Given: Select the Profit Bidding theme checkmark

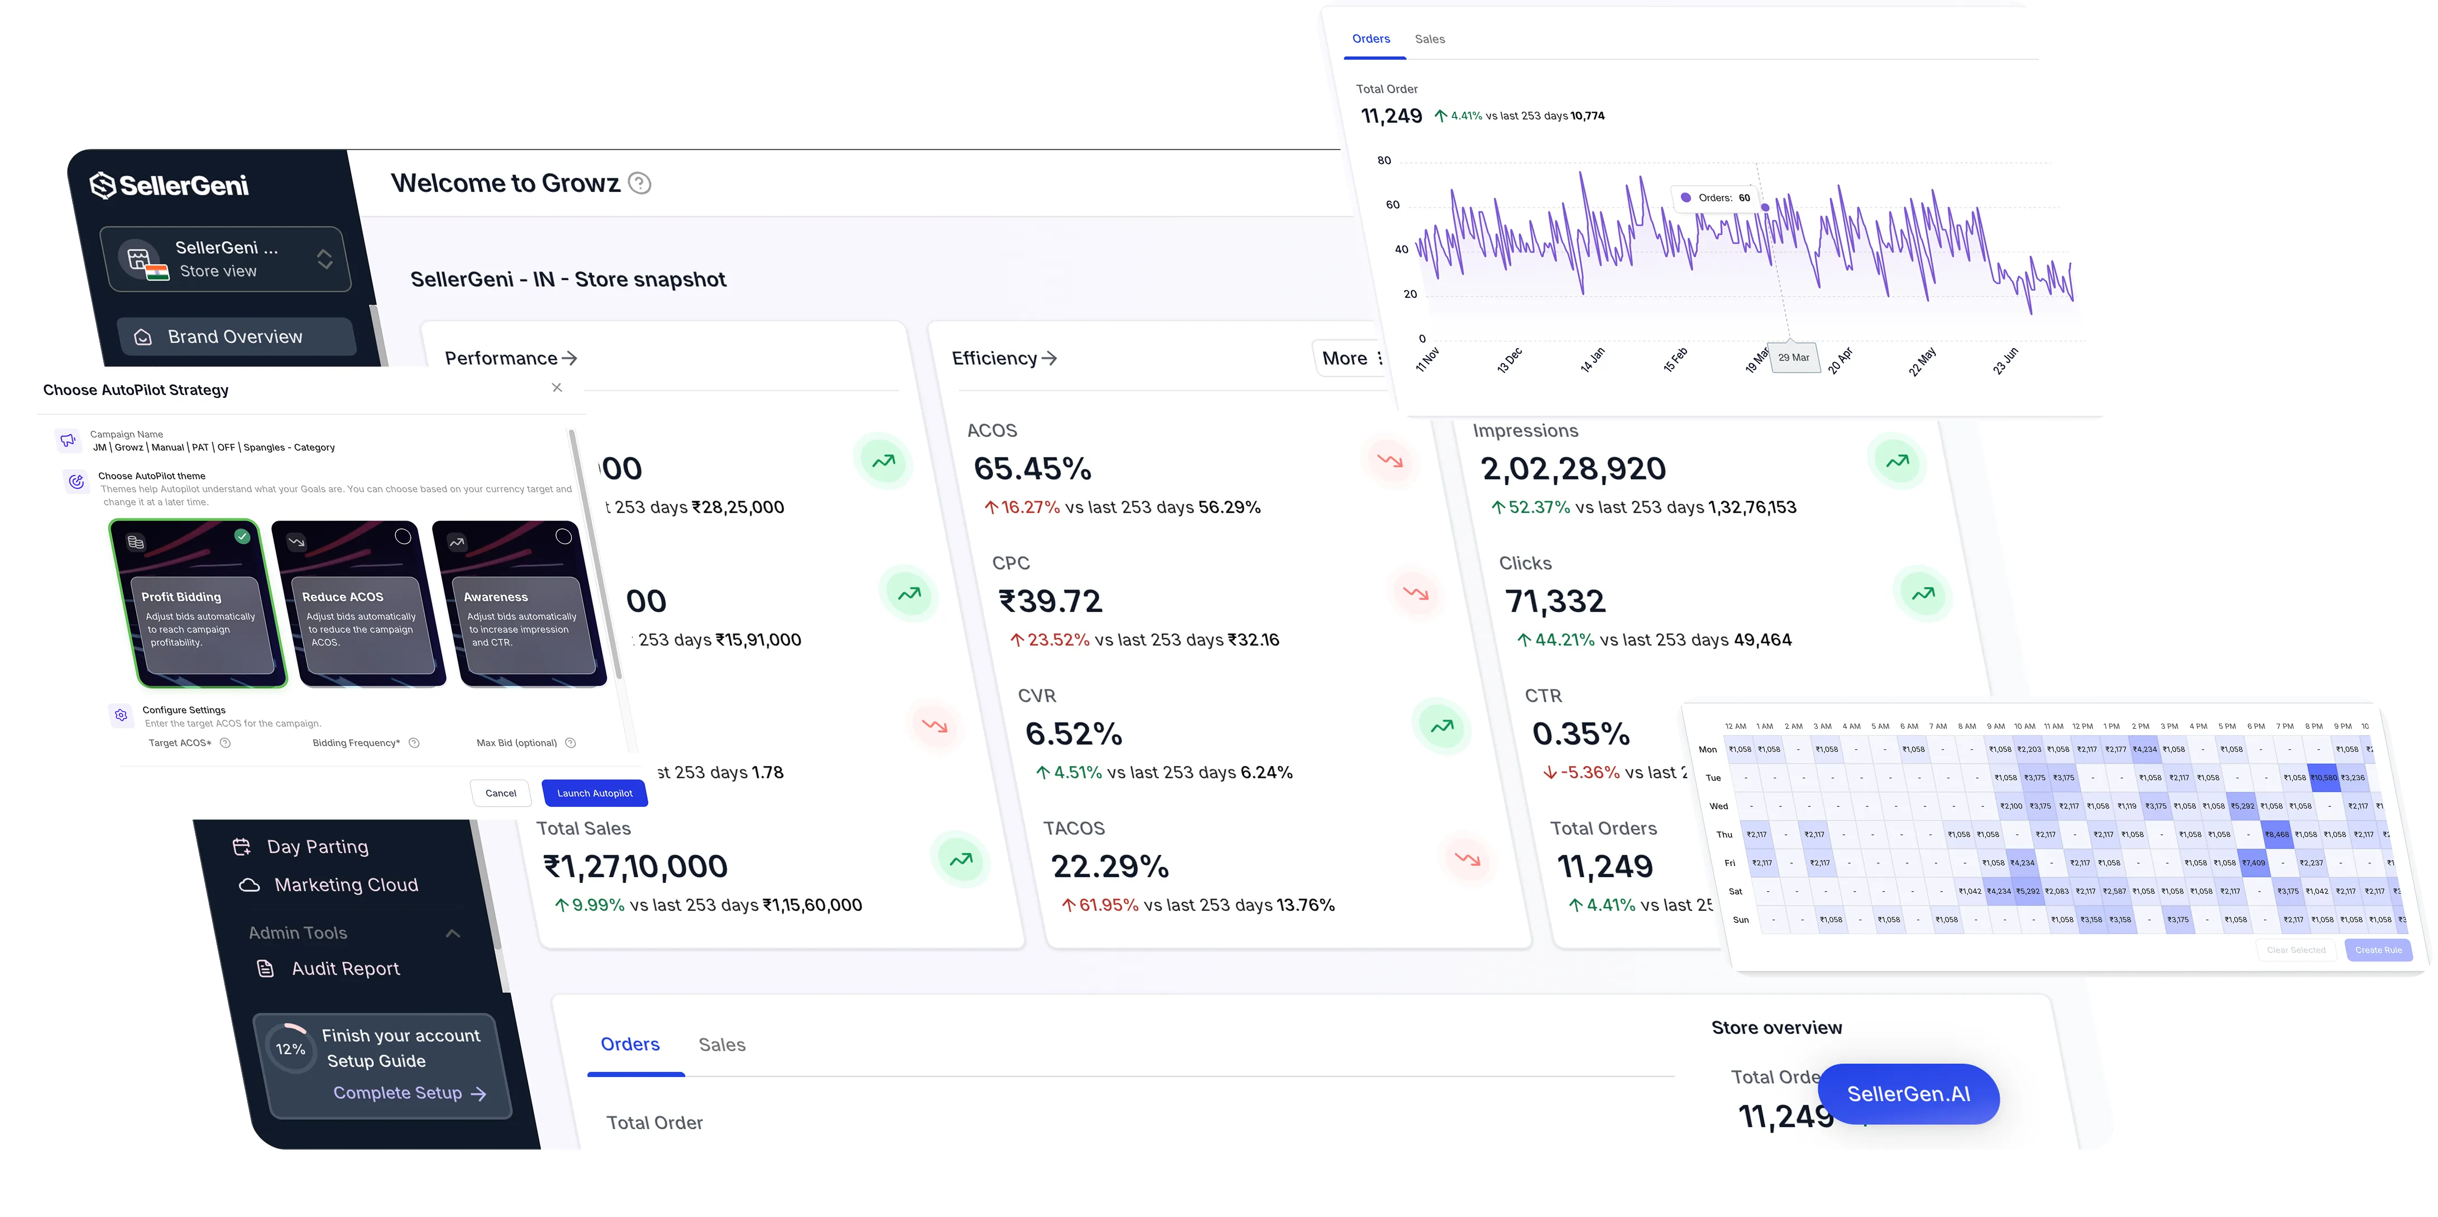Looking at the screenshot, I should (x=242, y=536).
